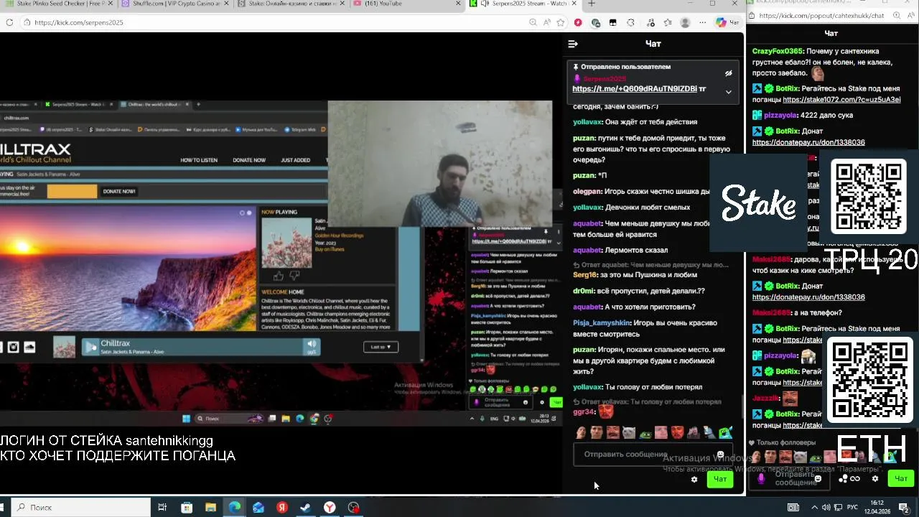Click Serg16 username in Пушкина message

coord(585,275)
